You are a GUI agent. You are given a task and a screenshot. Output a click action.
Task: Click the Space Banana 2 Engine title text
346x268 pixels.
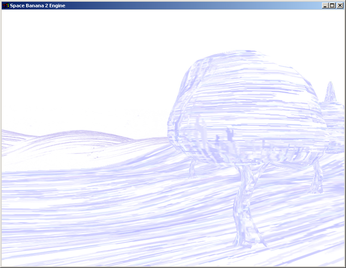tap(38, 6)
